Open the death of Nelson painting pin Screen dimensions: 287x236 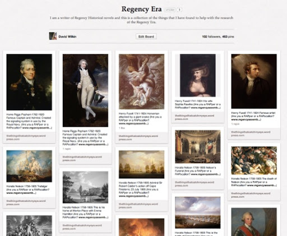tap(254, 161)
